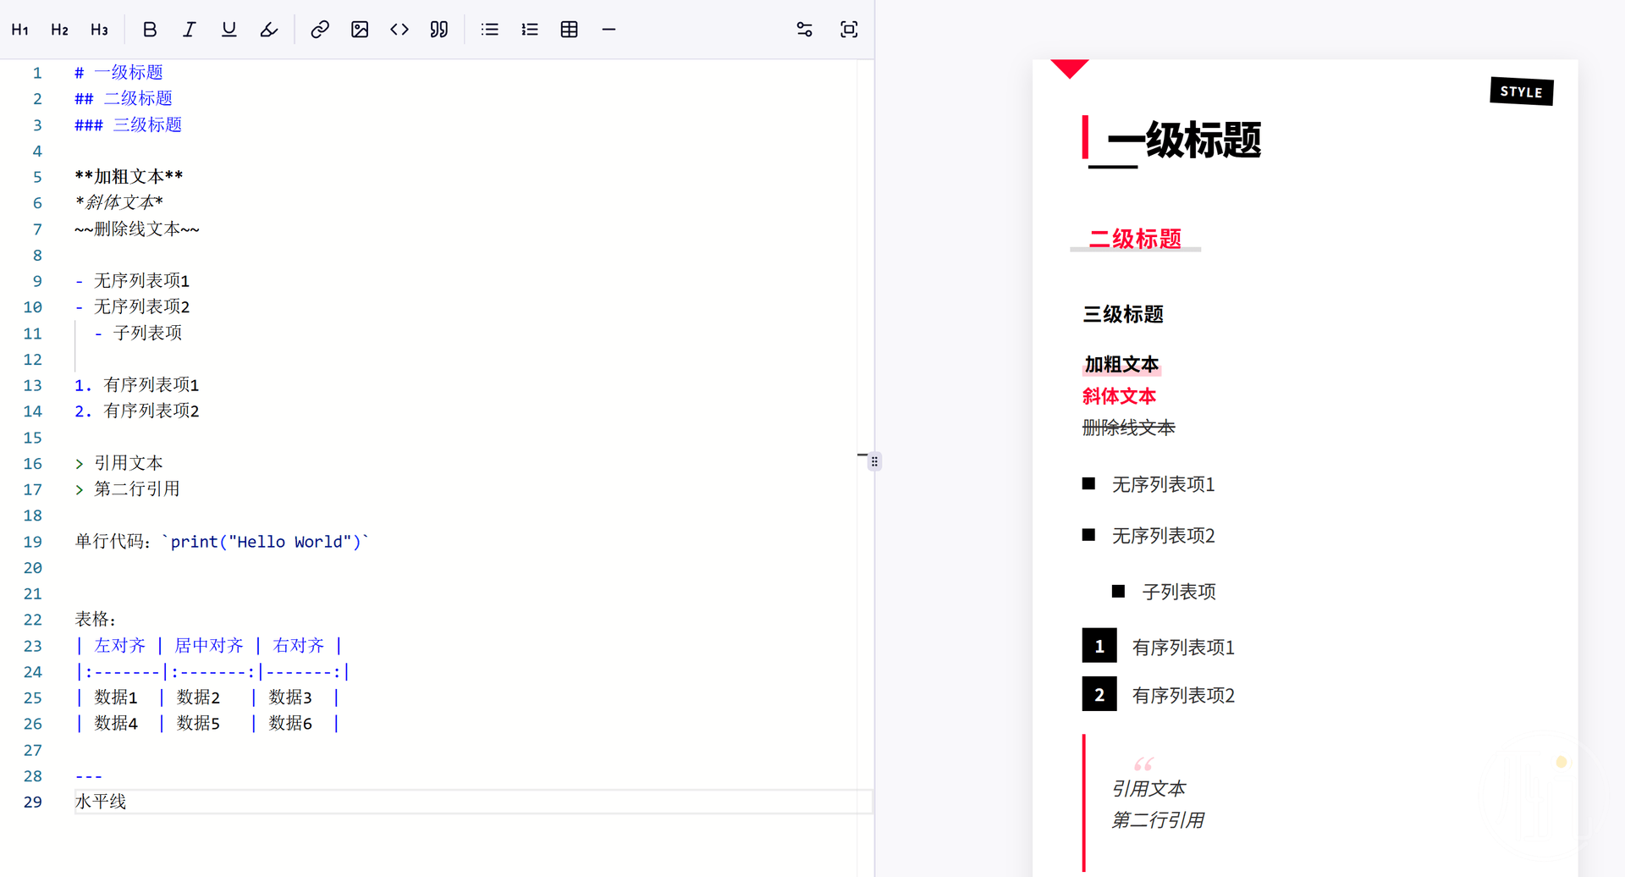Insert a table

click(570, 30)
